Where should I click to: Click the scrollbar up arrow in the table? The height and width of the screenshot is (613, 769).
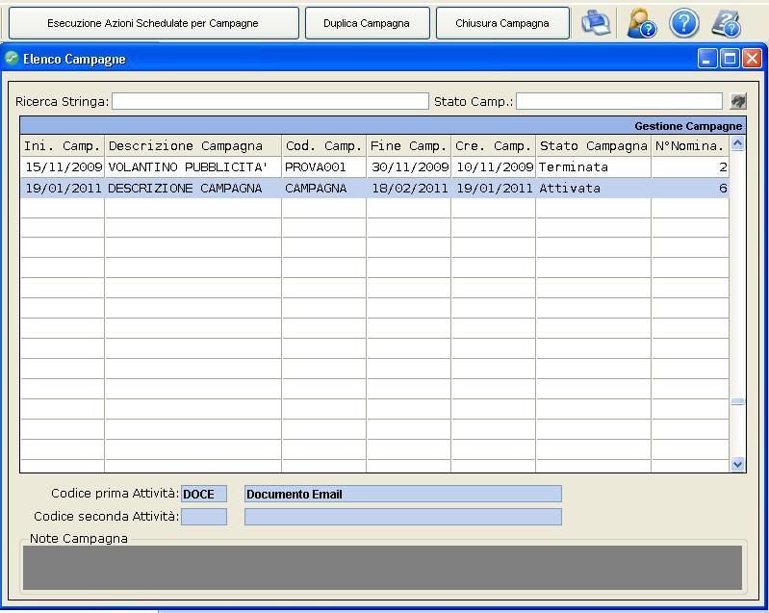click(737, 143)
